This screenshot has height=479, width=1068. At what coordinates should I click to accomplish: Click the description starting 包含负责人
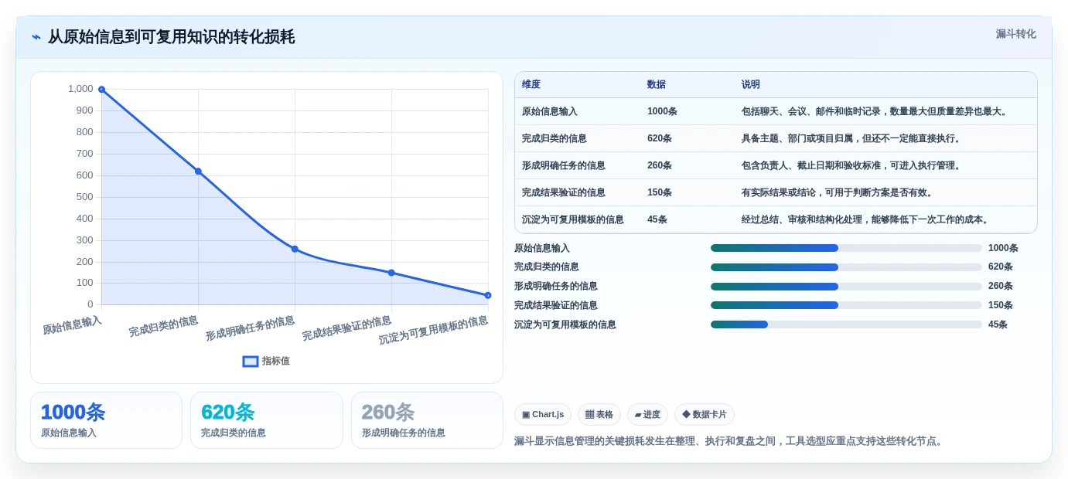(851, 165)
